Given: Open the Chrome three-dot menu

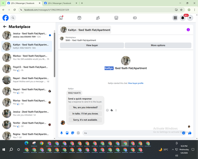Looking at the screenshot, I should (194, 10).
